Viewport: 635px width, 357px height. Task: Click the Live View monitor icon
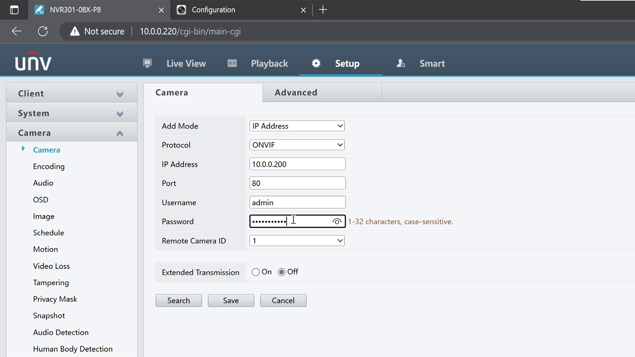(147, 63)
